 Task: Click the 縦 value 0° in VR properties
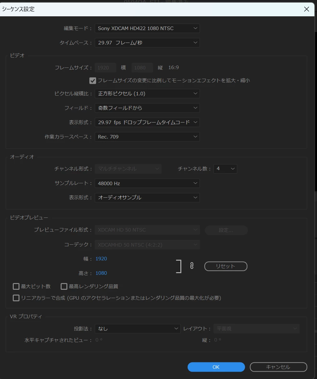(218, 340)
